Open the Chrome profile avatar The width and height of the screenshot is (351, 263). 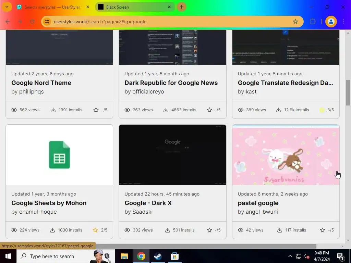331,22
